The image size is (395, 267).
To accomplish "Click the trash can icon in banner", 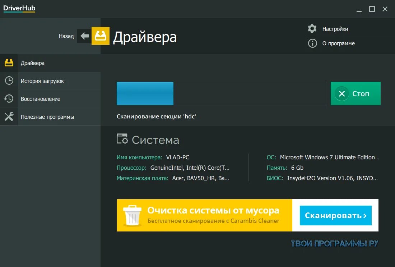I will click(132, 215).
